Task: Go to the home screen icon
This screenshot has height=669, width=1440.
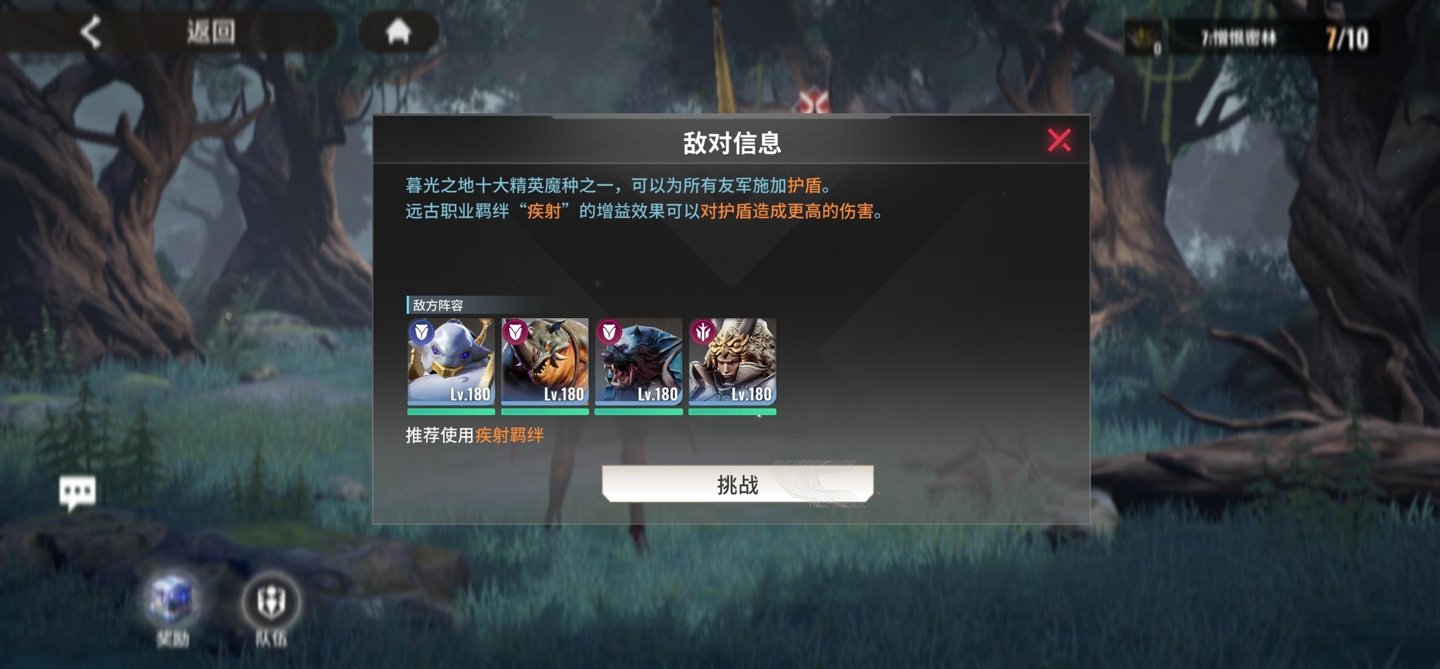Action: tap(398, 32)
